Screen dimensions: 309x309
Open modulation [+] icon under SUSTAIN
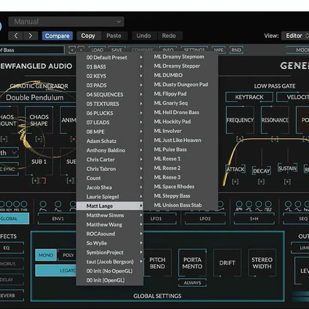287,182
